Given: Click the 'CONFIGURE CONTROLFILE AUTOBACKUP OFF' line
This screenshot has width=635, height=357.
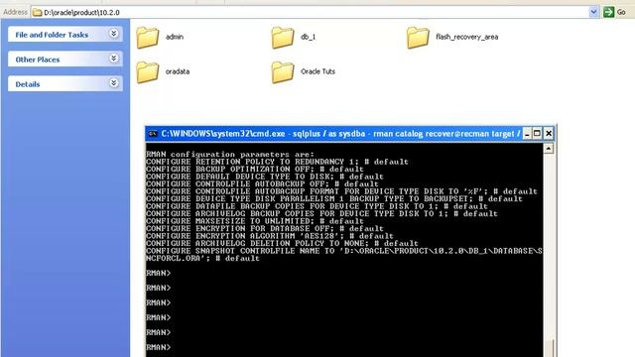Looking at the screenshot, I should 262,183.
